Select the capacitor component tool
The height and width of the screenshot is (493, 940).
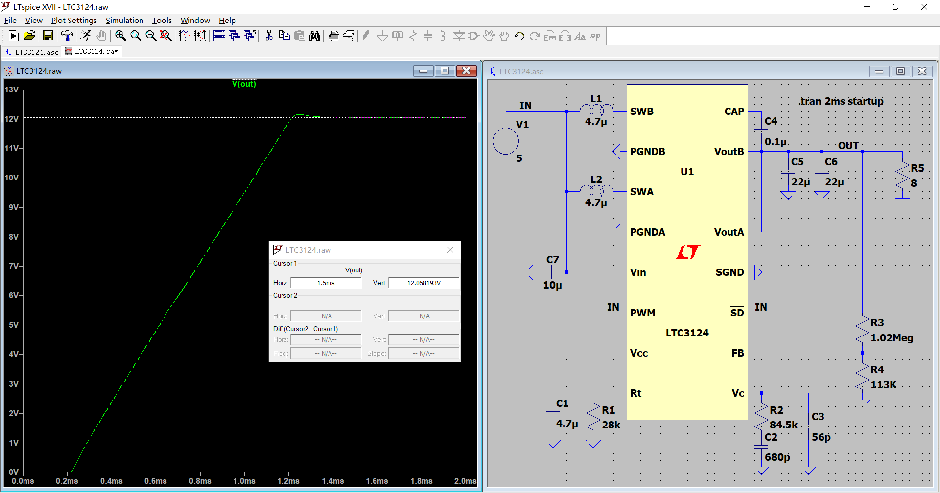pyautogui.click(x=428, y=36)
